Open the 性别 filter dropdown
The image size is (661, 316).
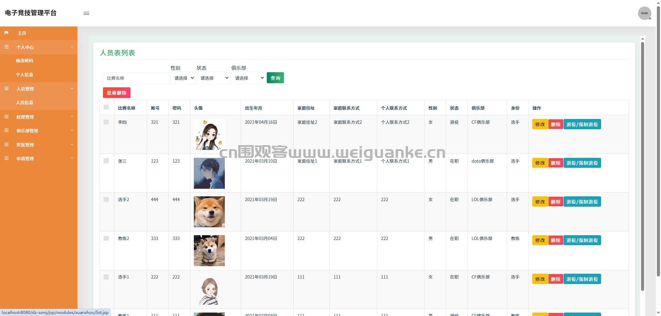click(x=183, y=78)
